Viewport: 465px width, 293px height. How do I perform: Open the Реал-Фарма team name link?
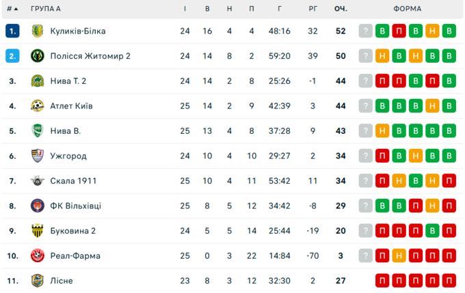click(x=75, y=255)
